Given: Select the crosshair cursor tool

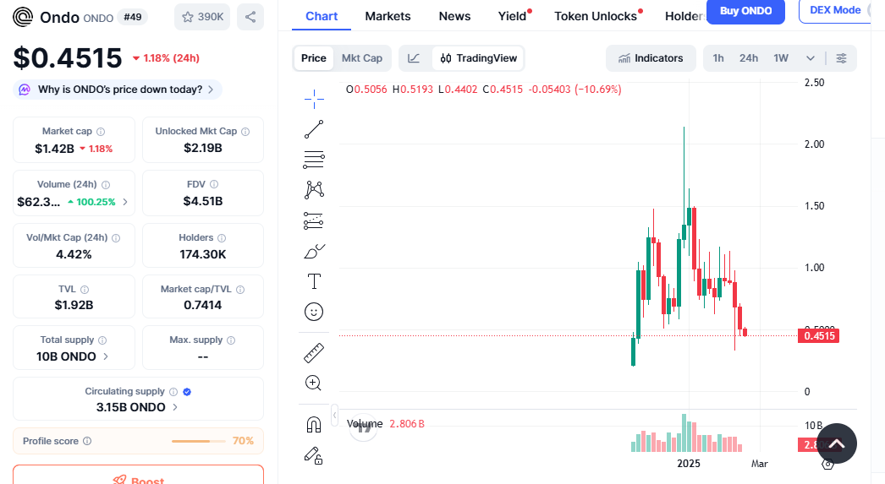Looking at the screenshot, I should (314, 99).
